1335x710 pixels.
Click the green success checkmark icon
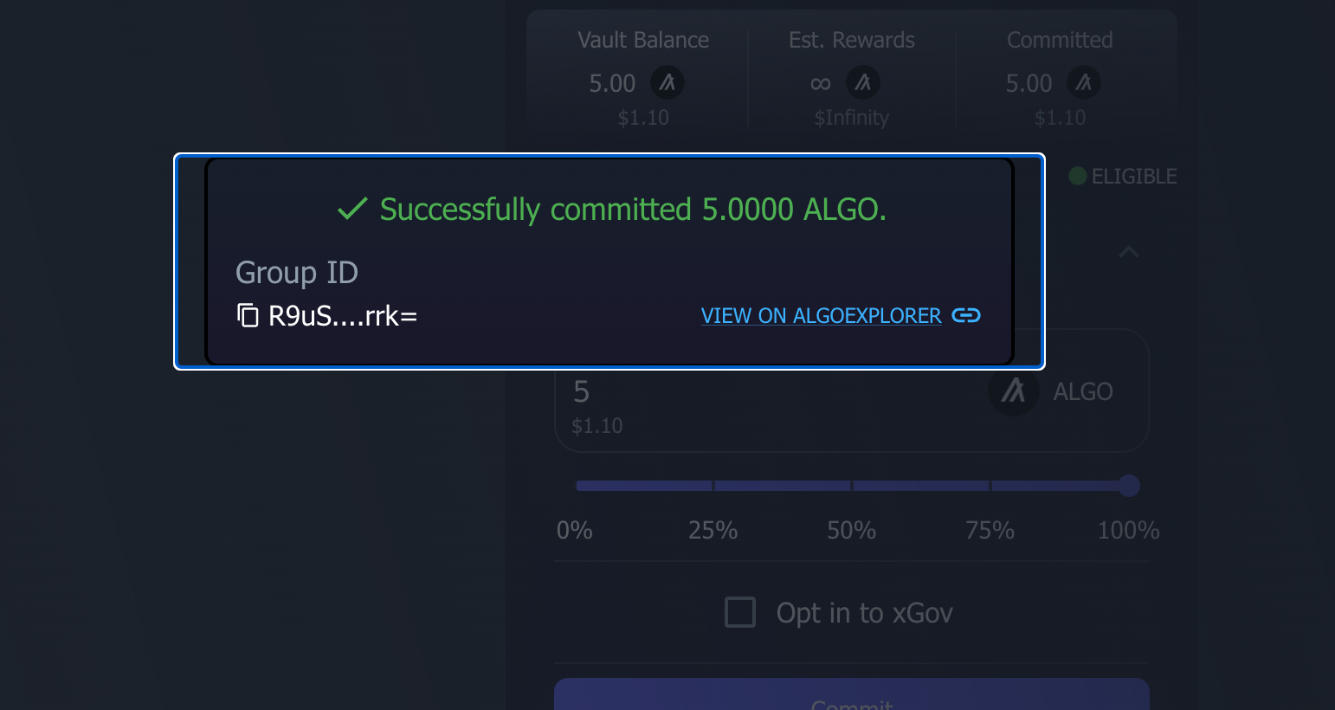coord(352,209)
